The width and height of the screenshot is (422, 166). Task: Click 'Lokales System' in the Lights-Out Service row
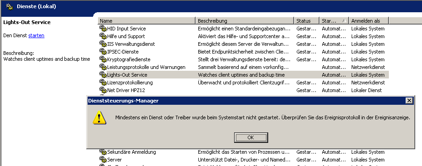click(368, 75)
